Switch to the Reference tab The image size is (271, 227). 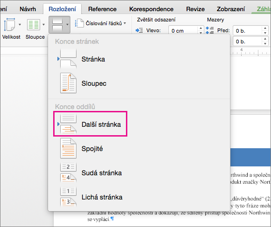tap(102, 9)
